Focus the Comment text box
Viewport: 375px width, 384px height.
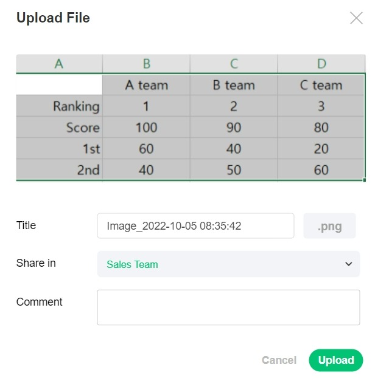click(x=228, y=307)
